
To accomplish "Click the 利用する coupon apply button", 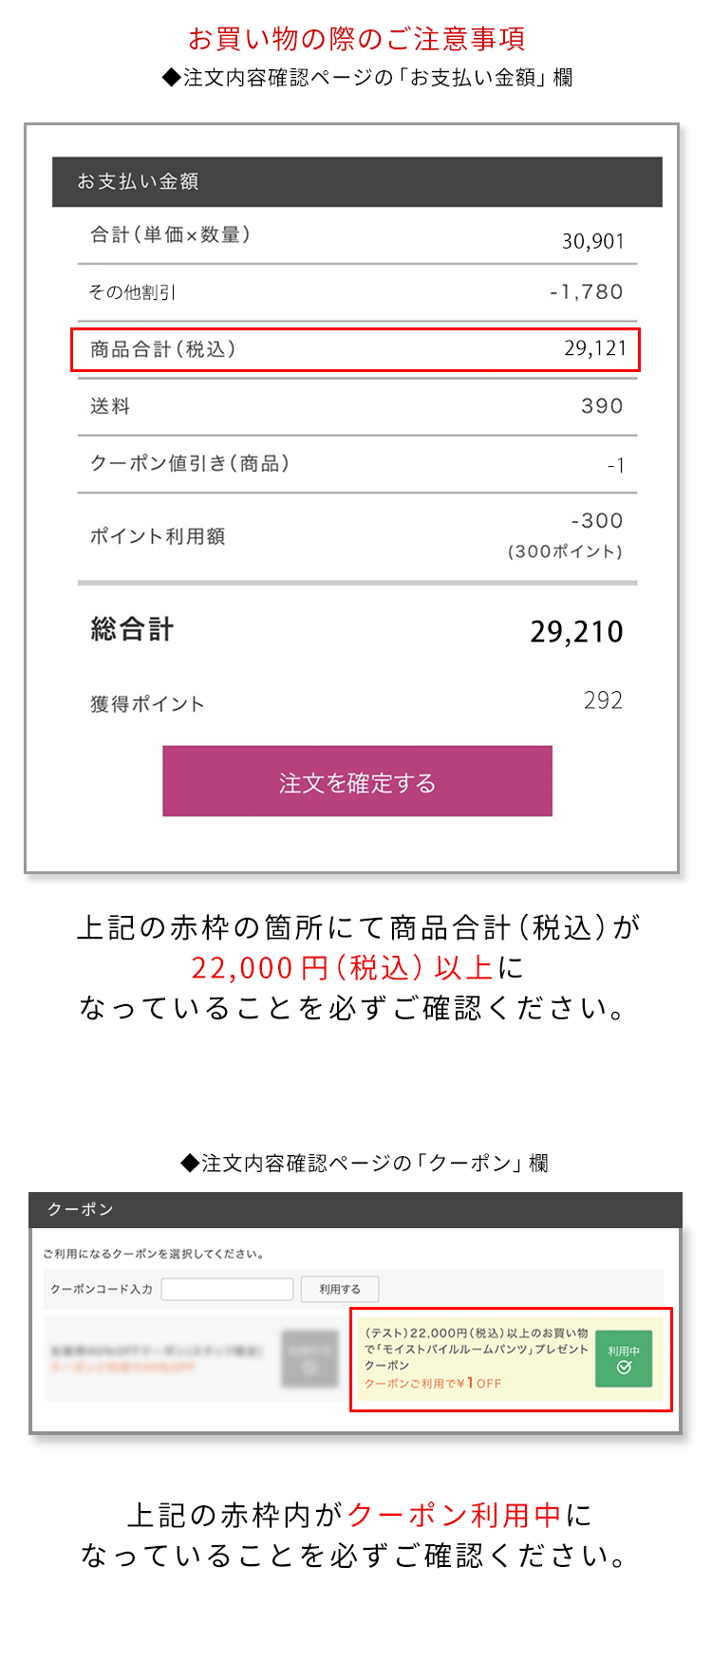I will click(340, 1289).
